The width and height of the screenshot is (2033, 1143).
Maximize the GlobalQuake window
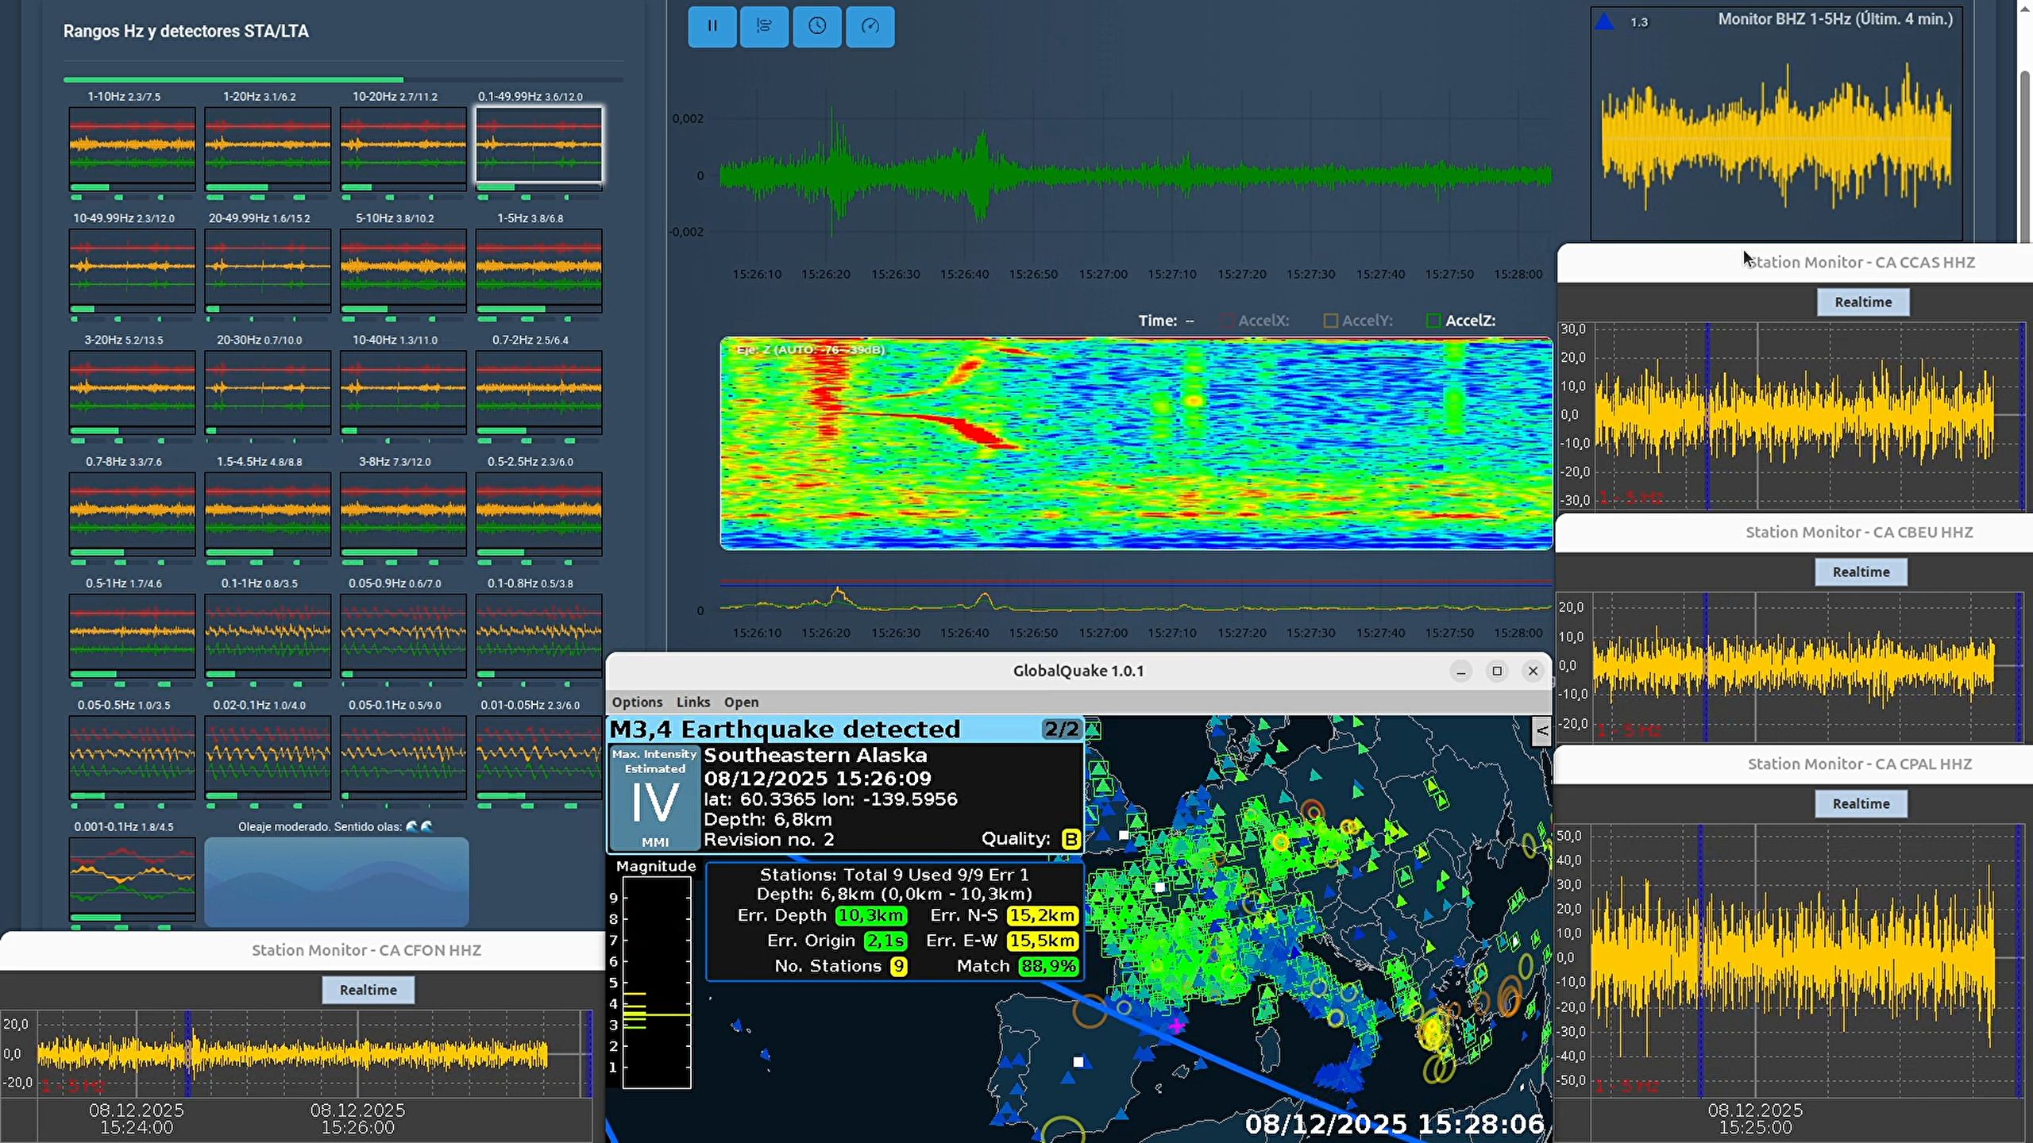coord(1497,672)
